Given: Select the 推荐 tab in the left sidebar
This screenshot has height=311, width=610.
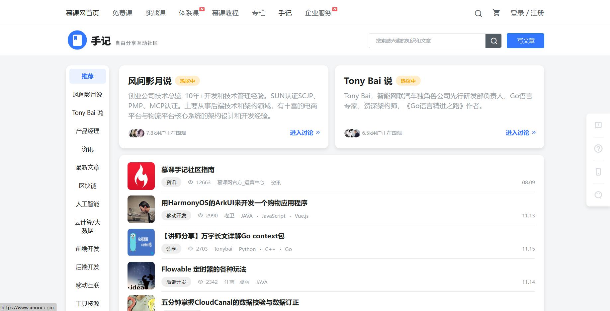Looking at the screenshot, I should 87,76.
